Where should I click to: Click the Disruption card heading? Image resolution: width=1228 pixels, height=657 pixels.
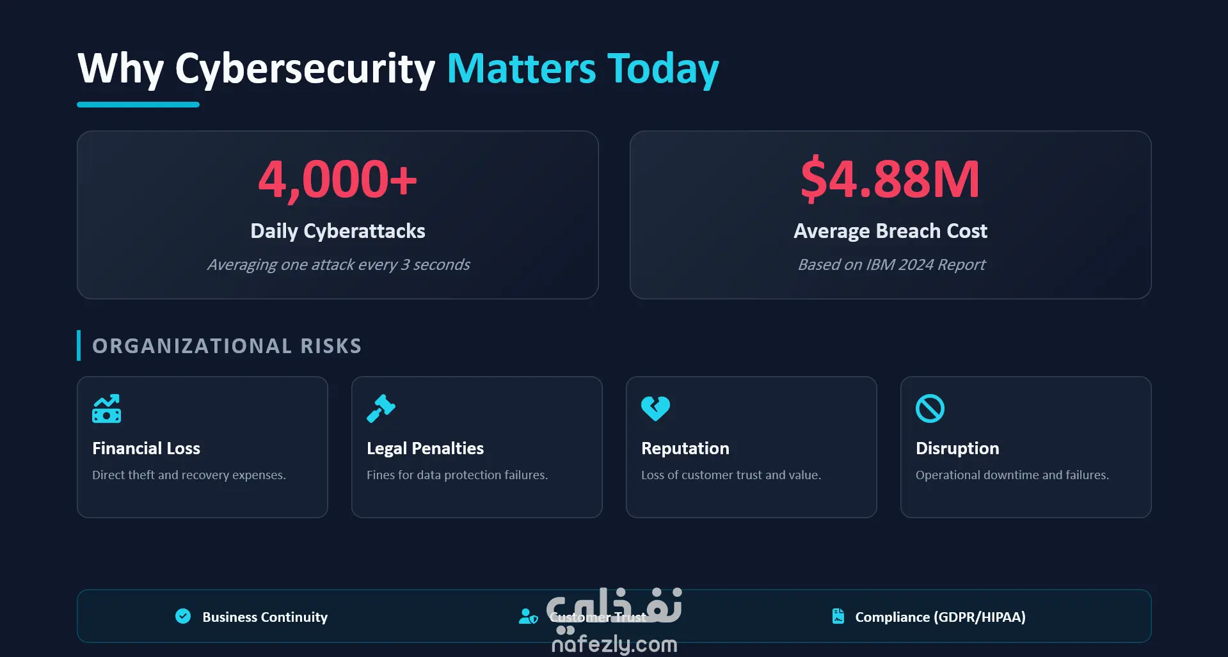957,448
